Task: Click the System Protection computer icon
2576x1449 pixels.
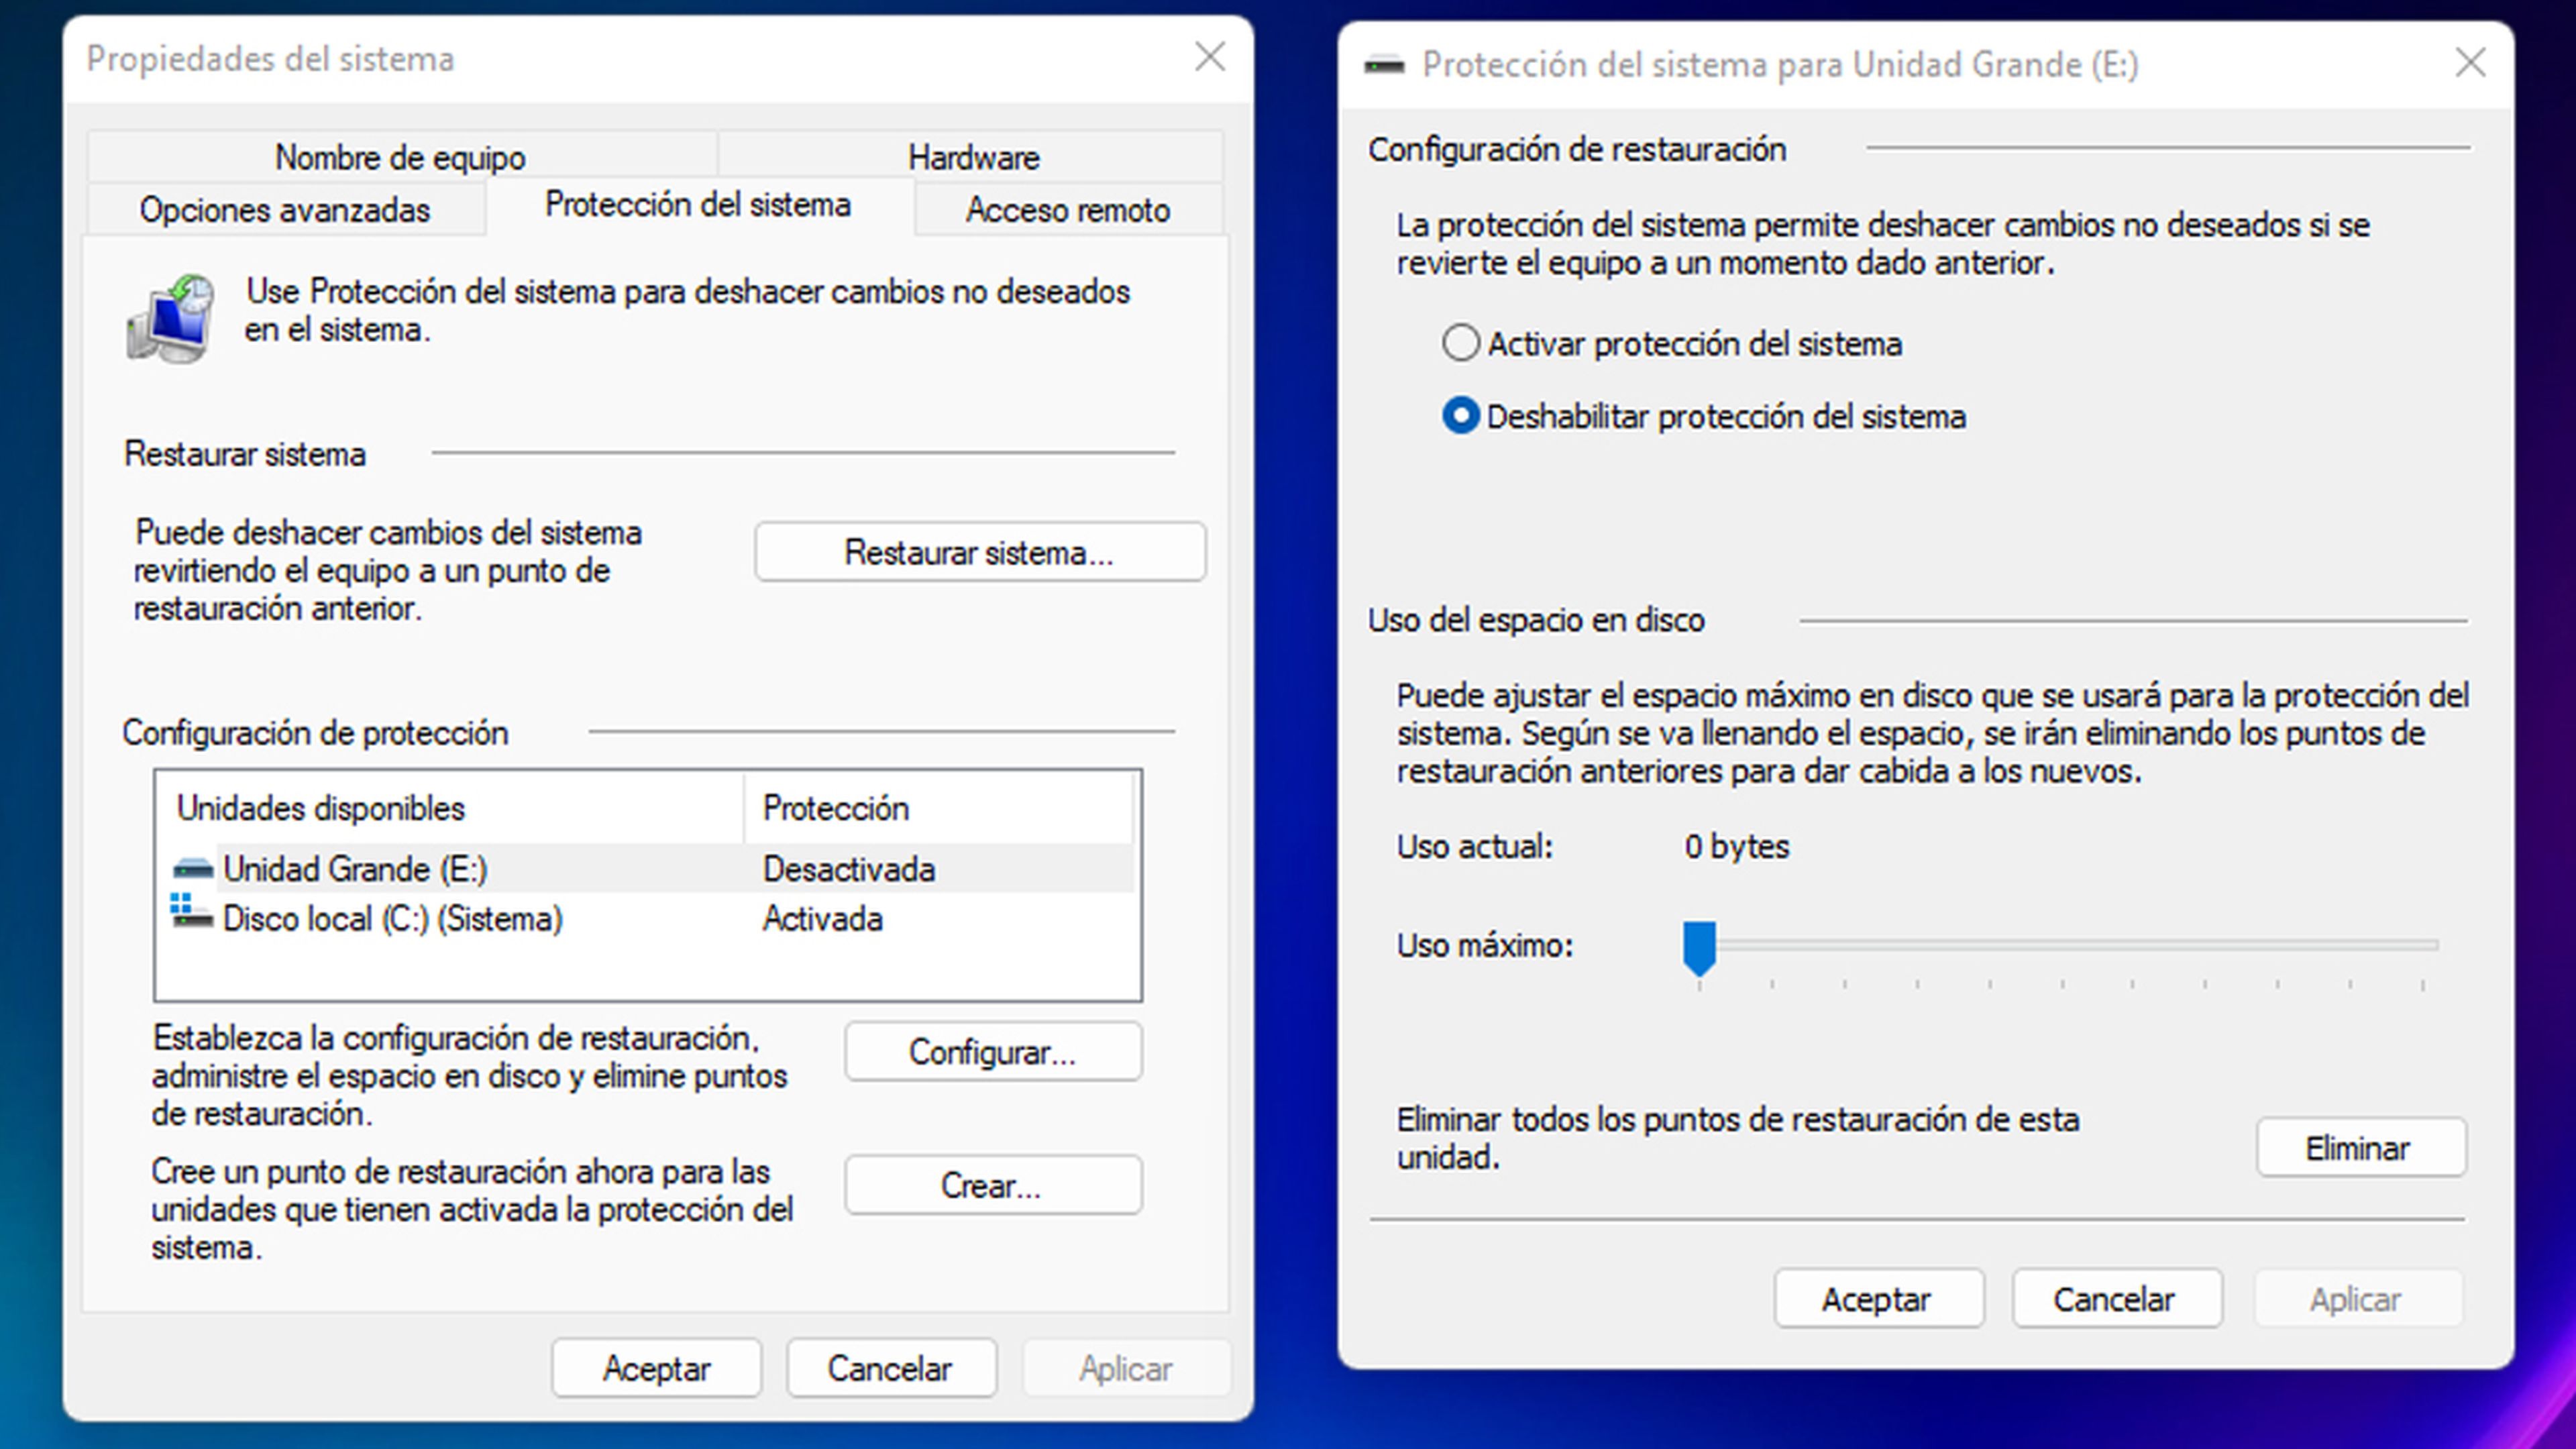Action: tap(170, 318)
